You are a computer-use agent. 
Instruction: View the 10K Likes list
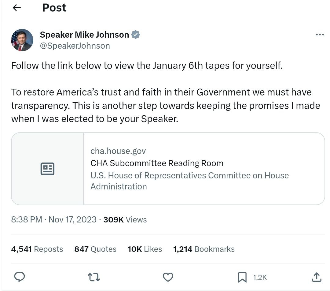point(145,249)
